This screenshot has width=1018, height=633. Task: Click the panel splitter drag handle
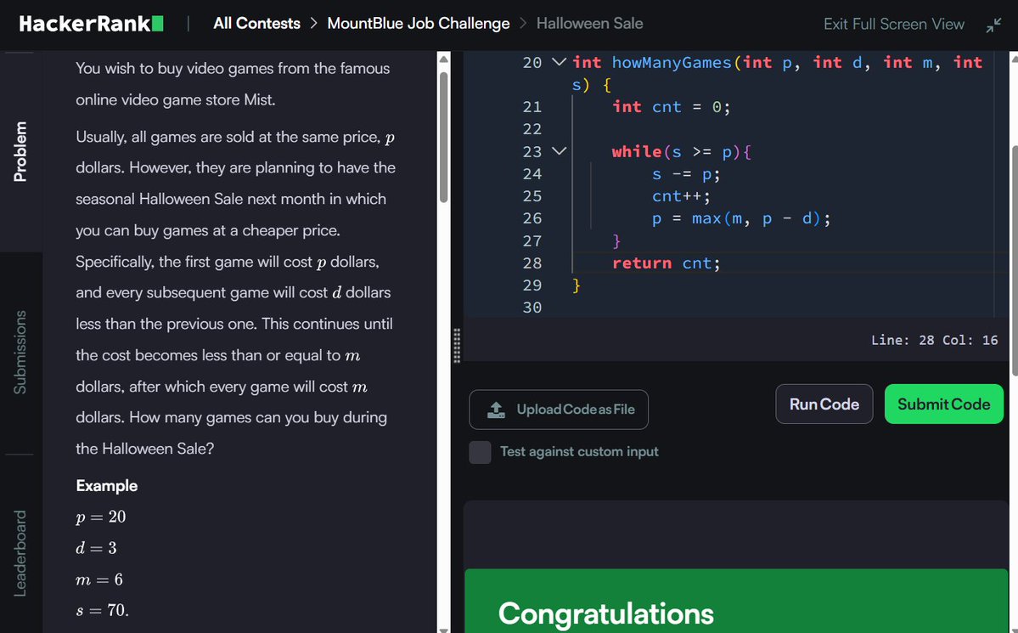tap(457, 345)
